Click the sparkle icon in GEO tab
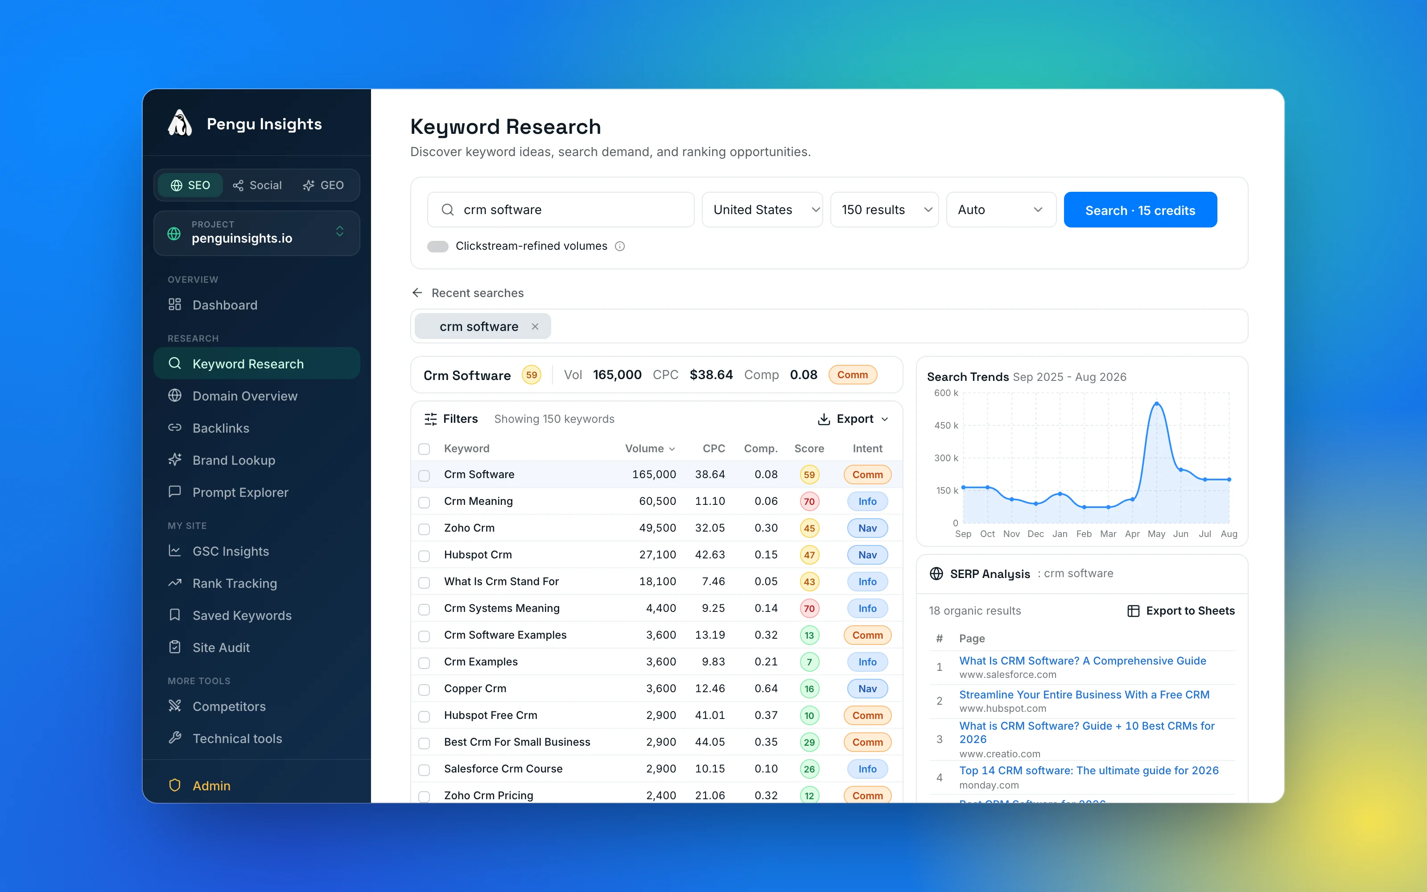The width and height of the screenshot is (1427, 892). coord(309,185)
